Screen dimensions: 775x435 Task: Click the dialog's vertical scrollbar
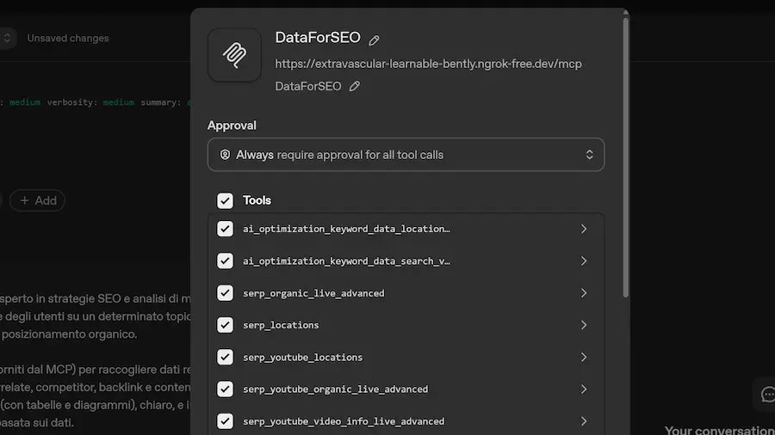point(626,155)
